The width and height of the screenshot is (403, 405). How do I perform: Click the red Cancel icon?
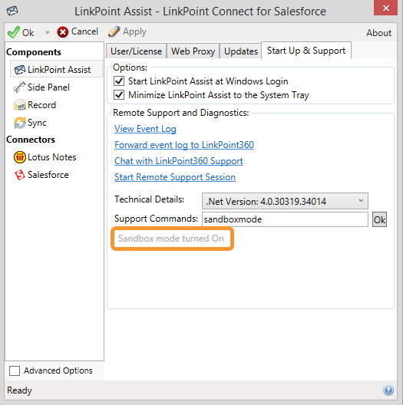pyautogui.click(x=63, y=32)
